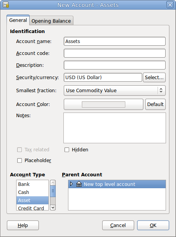Click the GnuCash icon in title bar
This screenshot has height=237, width=176.
6,5
